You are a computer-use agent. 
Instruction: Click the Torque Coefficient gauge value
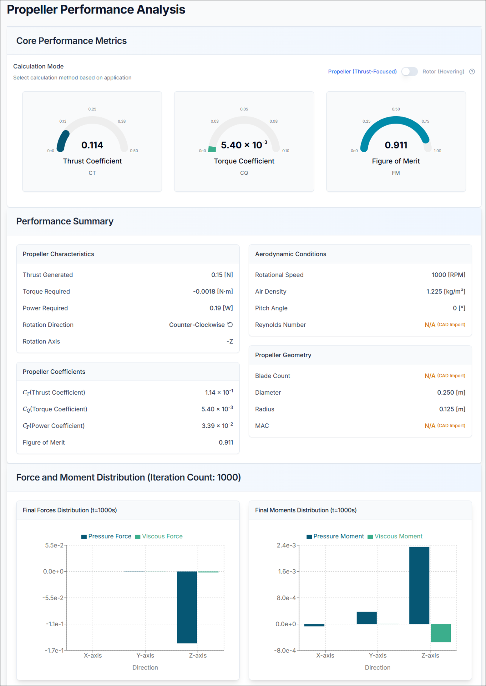(x=244, y=145)
